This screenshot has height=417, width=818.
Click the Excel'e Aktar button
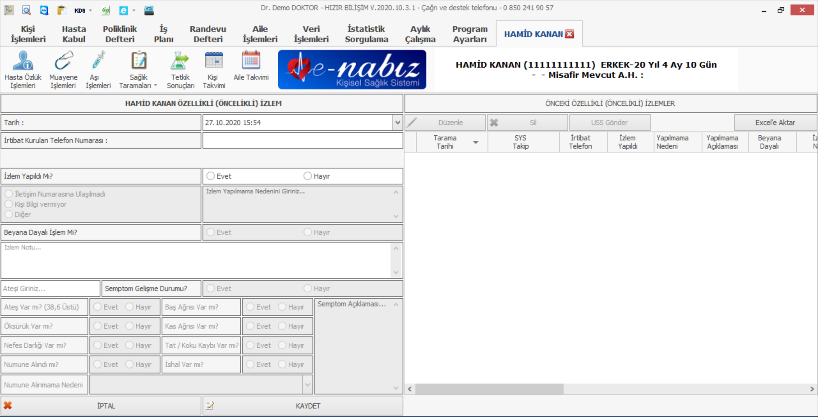tap(775, 123)
